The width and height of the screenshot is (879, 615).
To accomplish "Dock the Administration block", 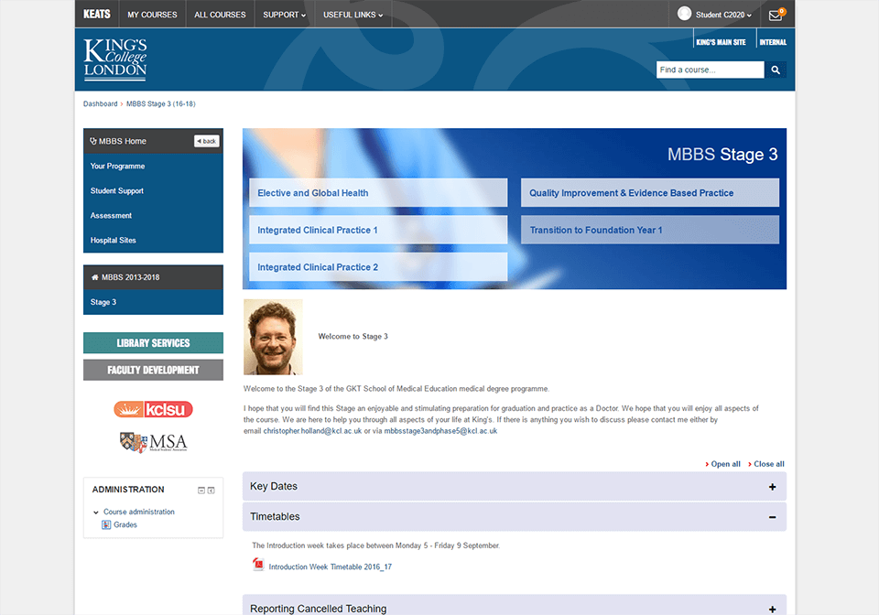I will pos(212,491).
